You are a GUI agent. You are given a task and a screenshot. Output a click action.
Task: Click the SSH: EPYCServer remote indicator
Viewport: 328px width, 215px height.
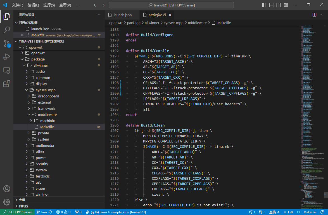pos(17,212)
